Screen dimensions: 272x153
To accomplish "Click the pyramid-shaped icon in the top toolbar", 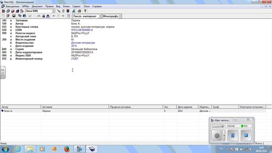I will (x=74, y=11).
